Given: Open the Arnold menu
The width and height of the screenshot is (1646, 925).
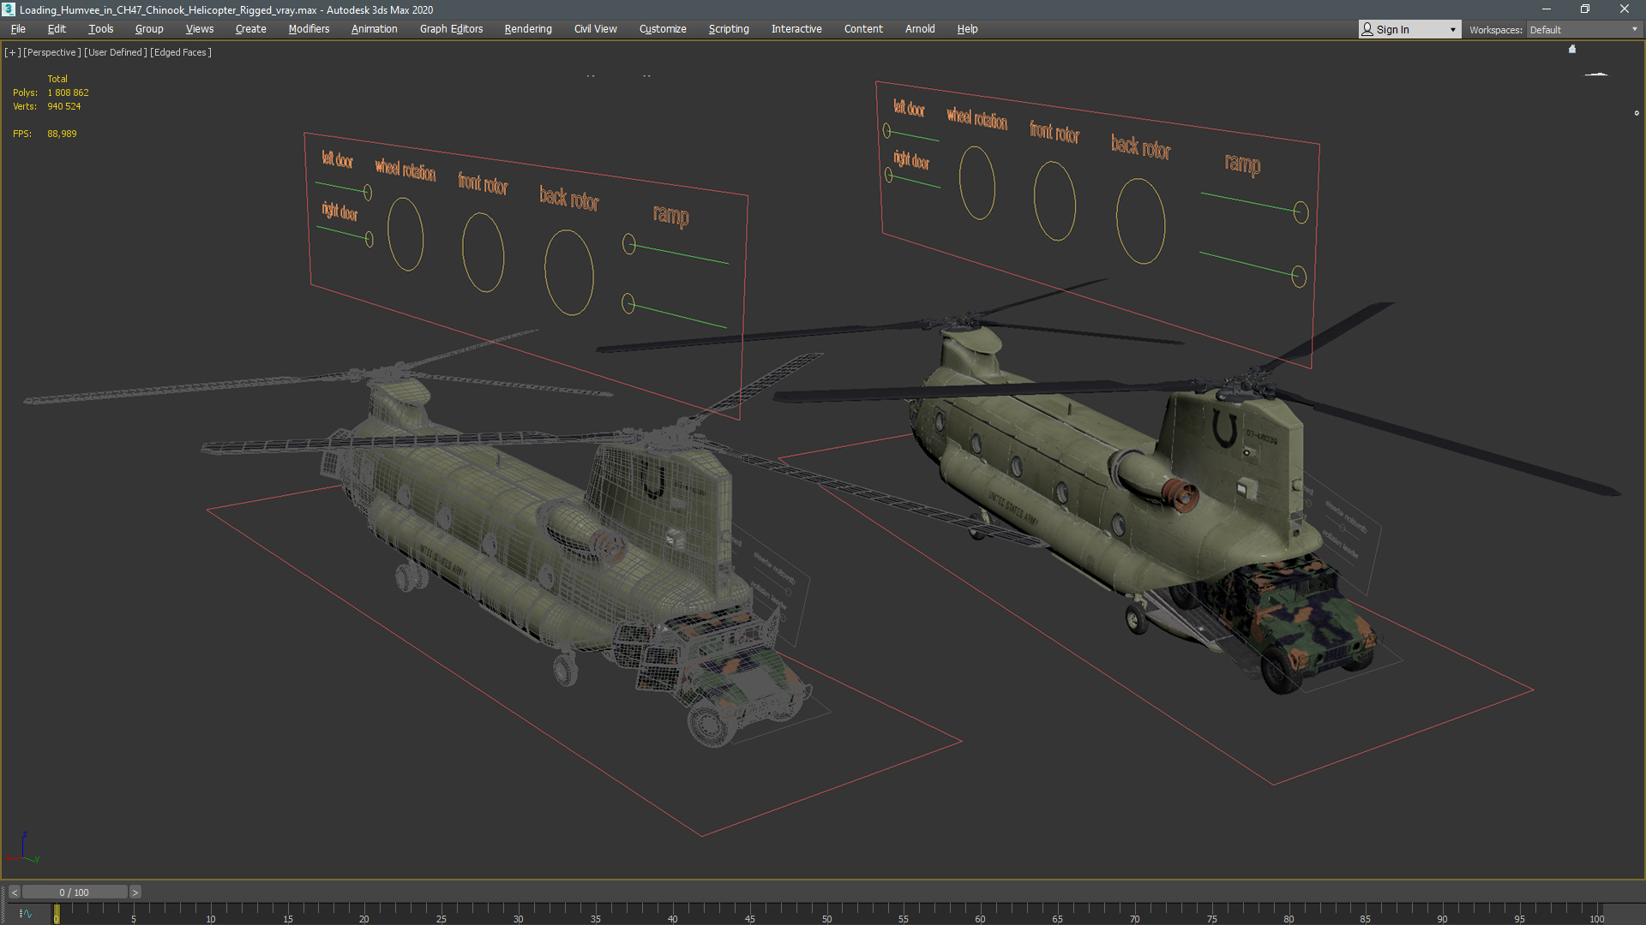Looking at the screenshot, I should pyautogui.click(x=920, y=29).
